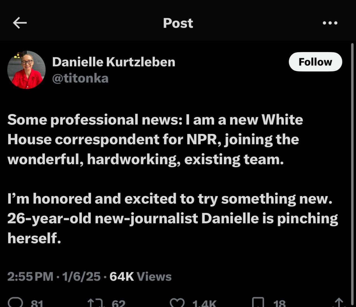Tap the reply speech bubble icon
The height and width of the screenshot is (307, 356).
coord(16,303)
